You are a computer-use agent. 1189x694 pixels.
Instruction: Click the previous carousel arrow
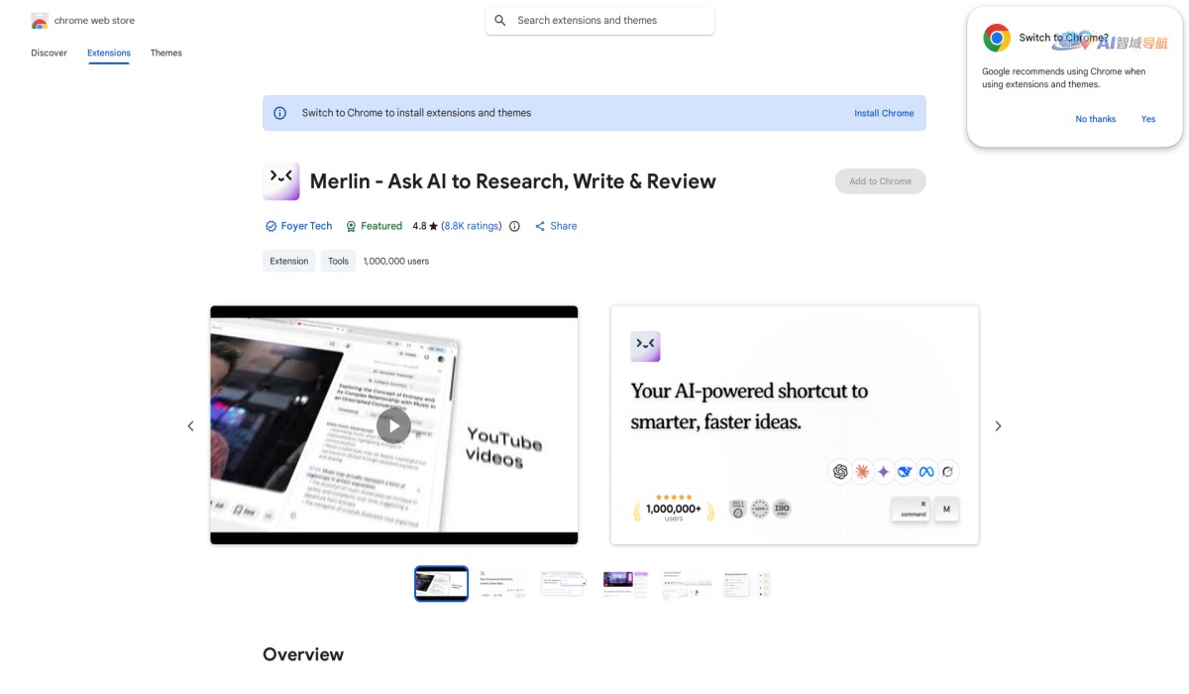pyautogui.click(x=191, y=425)
